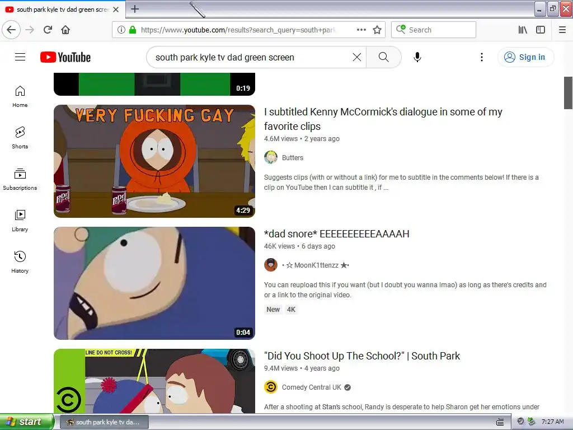Visit the Comedy Central UK channel name
The width and height of the screenshot is (573, 430).
pos(311,387)
